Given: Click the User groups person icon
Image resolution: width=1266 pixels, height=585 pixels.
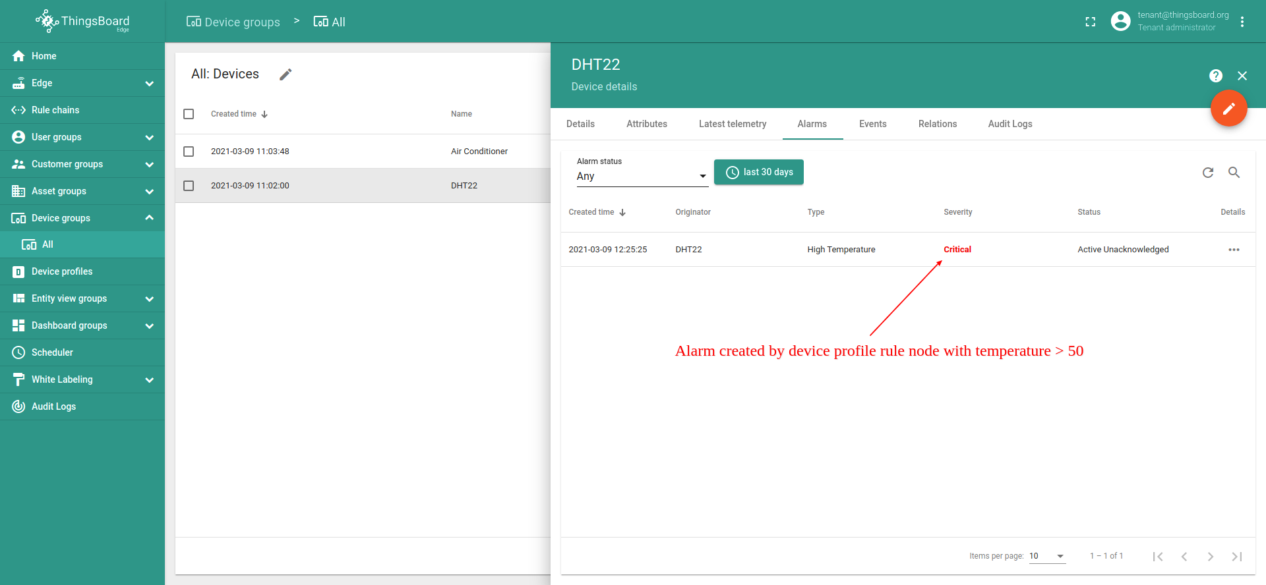Looking at the screenshot, I should [18, 137].
